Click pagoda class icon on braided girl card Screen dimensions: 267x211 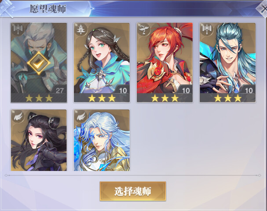(80, 29)
